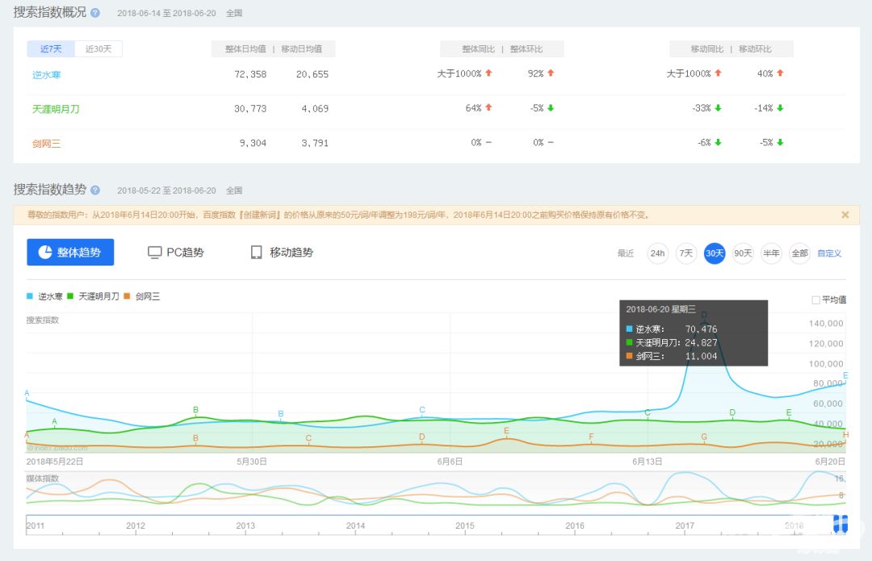The image size is (872, 561).
Task: Click the monitor icon for PC趋势
Action: tap(154, 253)
